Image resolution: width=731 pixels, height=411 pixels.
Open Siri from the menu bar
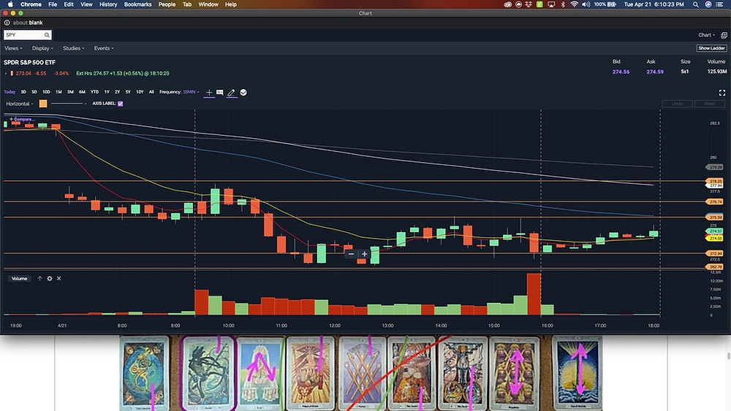pos(708,4)
